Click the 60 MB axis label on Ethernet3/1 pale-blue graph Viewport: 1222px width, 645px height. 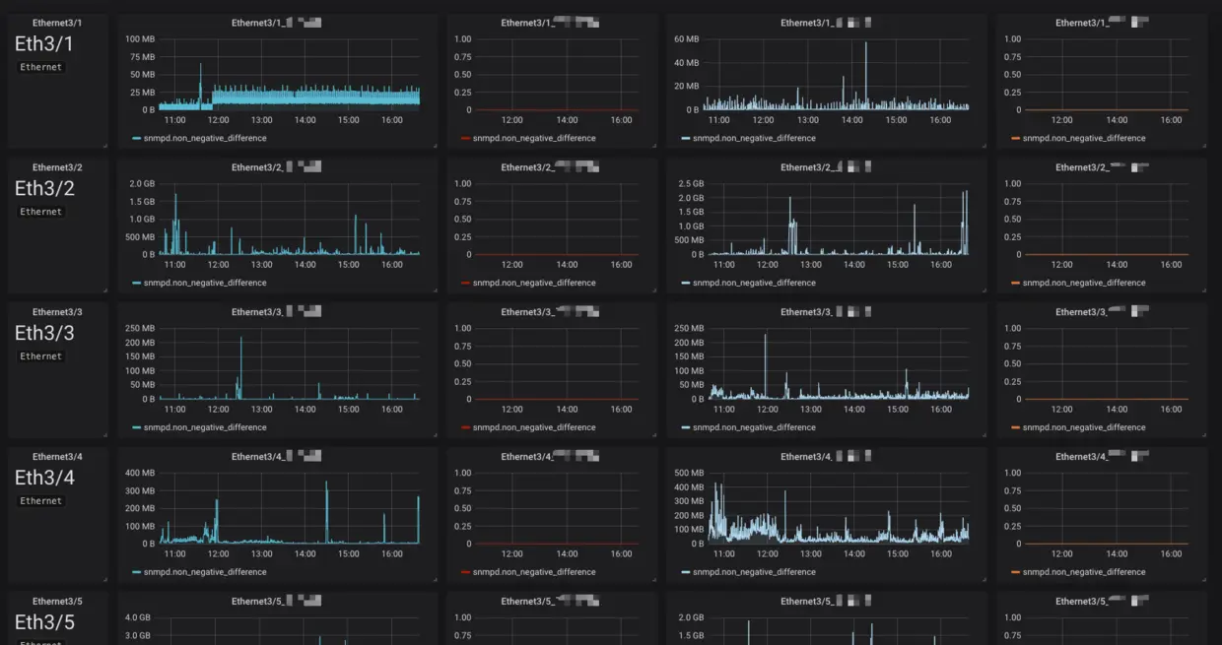pyautogui.click(x=687, y=38)
